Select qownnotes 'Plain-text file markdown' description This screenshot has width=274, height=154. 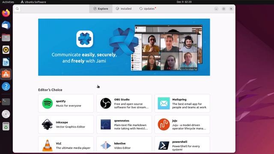(131, 127)
